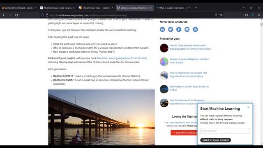Viewport: 263px width, 148px height.
Task: Open How to Code a Neural Network link
Action: 191,47
